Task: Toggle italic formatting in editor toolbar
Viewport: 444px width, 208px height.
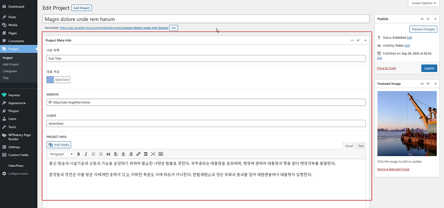Action: point(86,154)
